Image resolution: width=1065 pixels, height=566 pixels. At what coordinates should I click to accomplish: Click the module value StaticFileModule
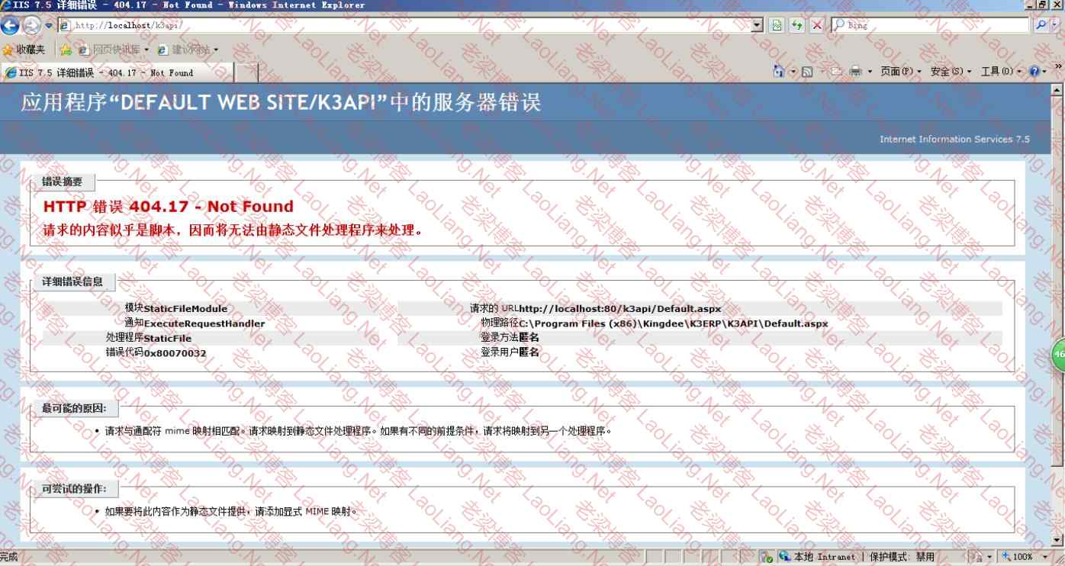(x=185, y=309)
